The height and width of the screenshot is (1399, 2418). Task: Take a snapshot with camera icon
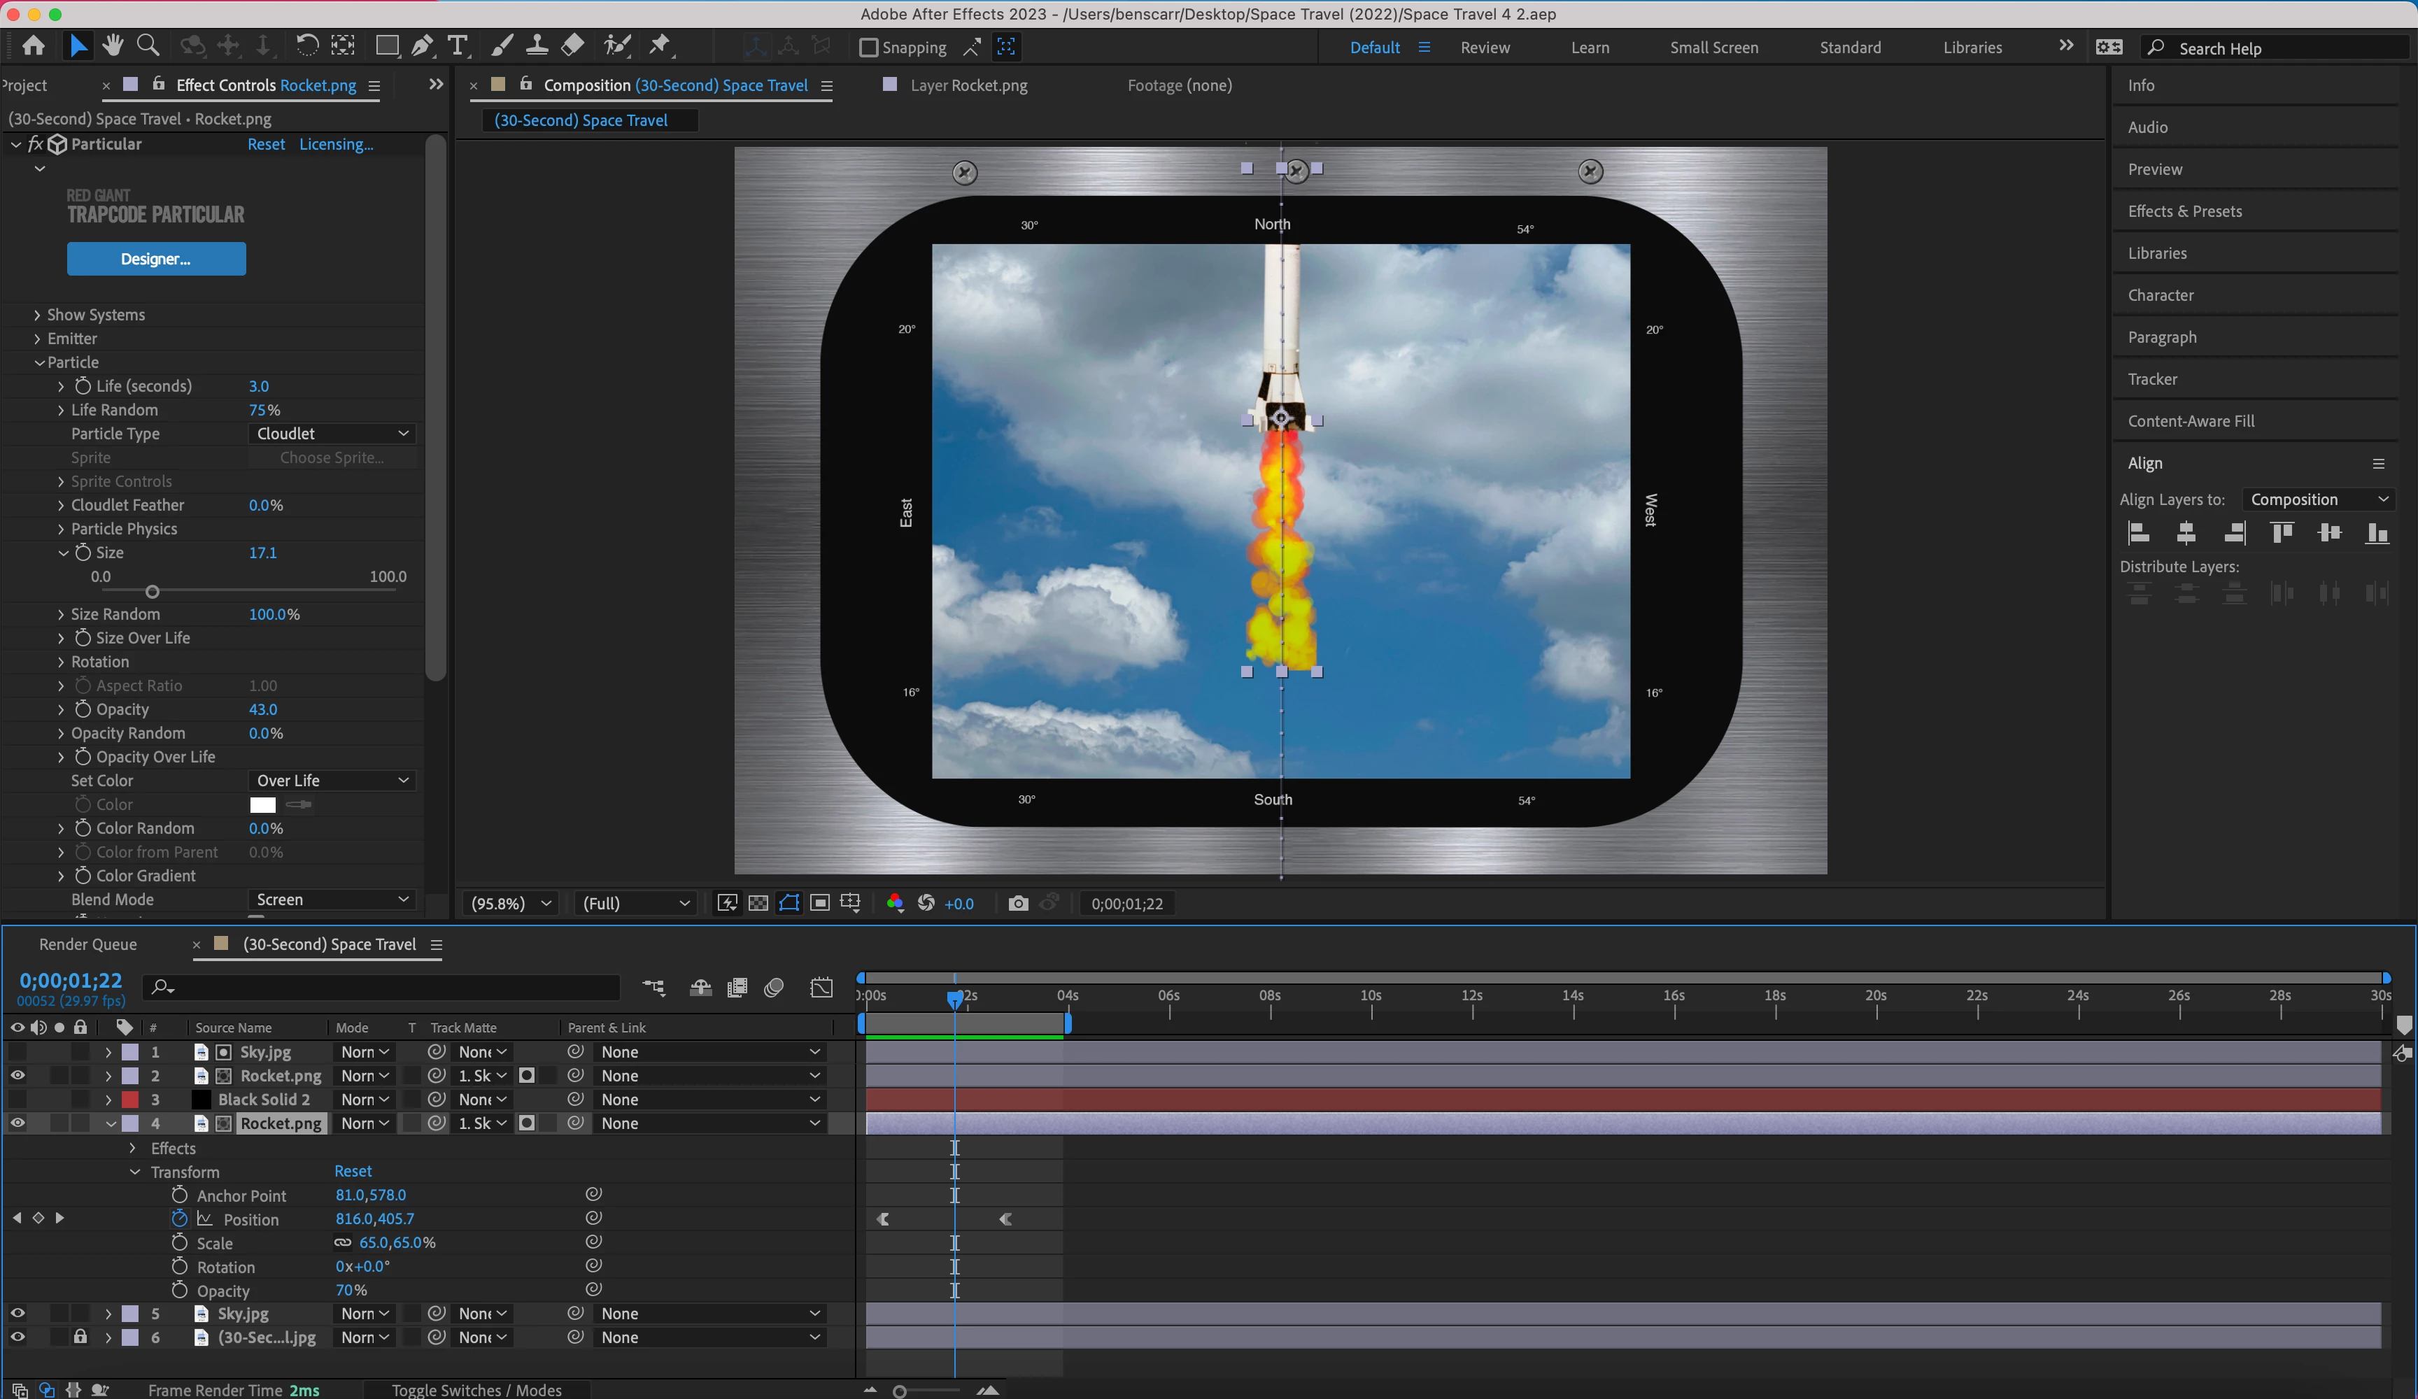1018,903
